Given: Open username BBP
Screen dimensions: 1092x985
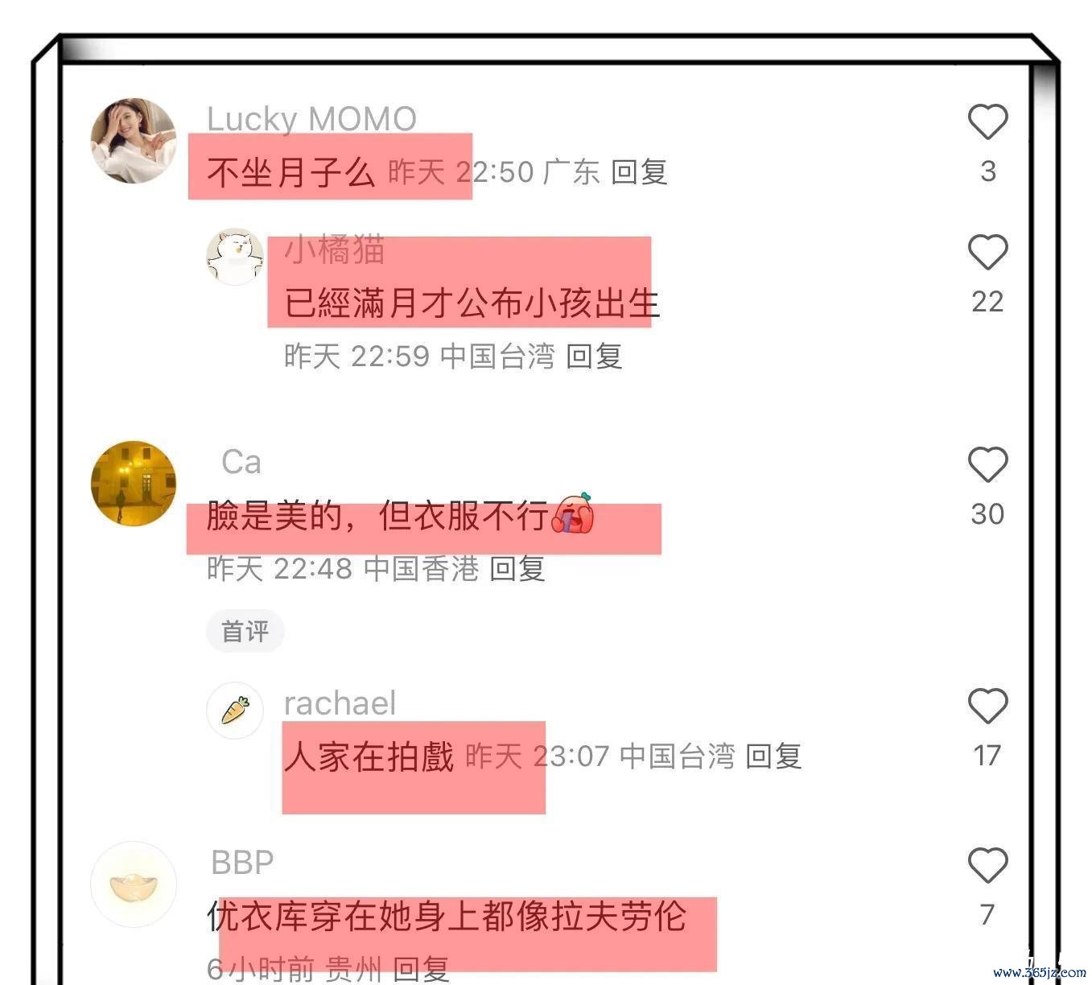Looking at the screenshot, I should click(x=242, y=863).
